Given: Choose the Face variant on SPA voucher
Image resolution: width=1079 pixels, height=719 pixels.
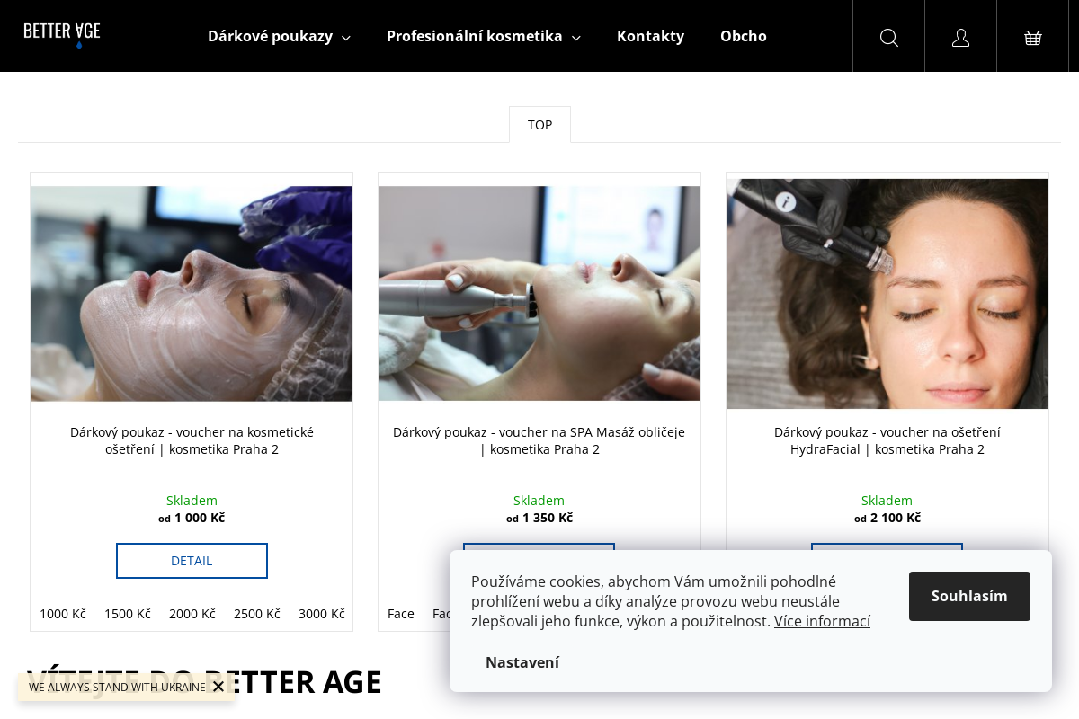Looking at the screenshot, I should pyautogui.click(x=401, y=614).
